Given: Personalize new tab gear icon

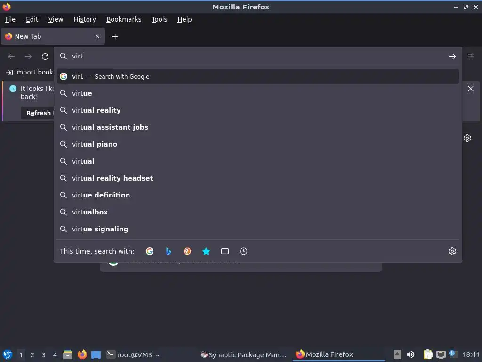Looking at the screenshot, I should click(x=467, y=138).
